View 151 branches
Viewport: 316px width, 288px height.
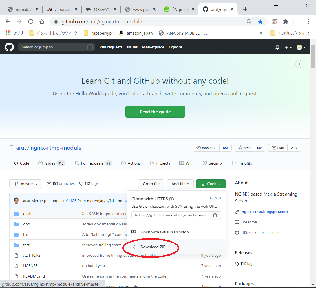pyautogui.click(x=61, y=183)
